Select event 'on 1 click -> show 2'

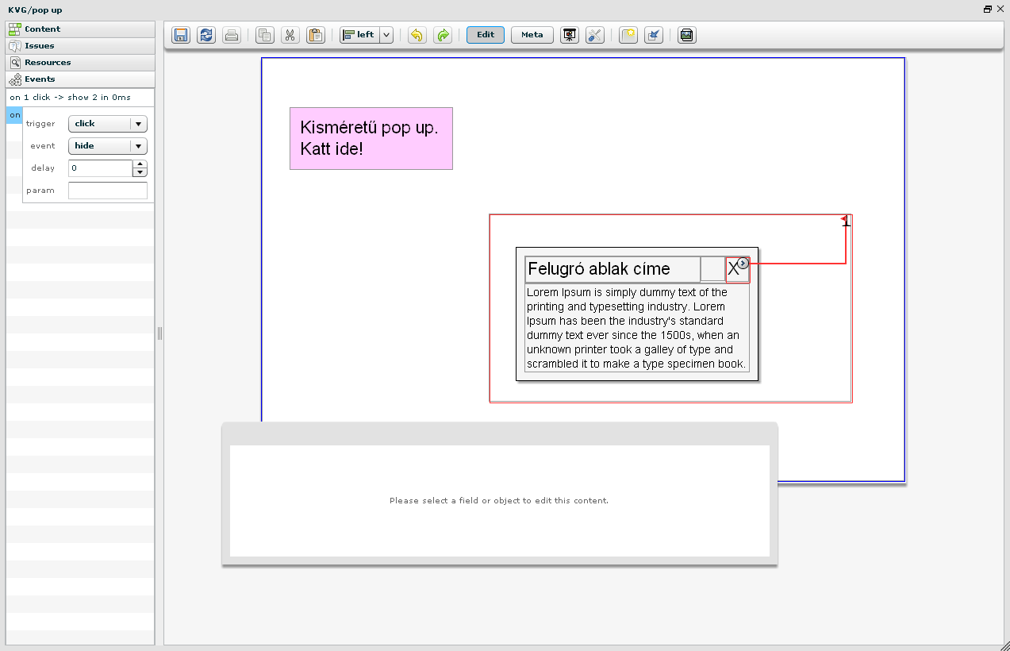point(70,98)
